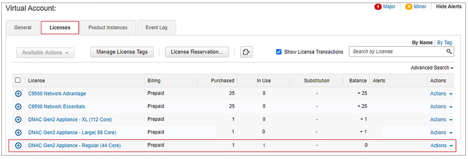The width and height of the screenshot is (468, 159).
Task: Switch to the Product Instances tab
Action: tap(108, 28)
